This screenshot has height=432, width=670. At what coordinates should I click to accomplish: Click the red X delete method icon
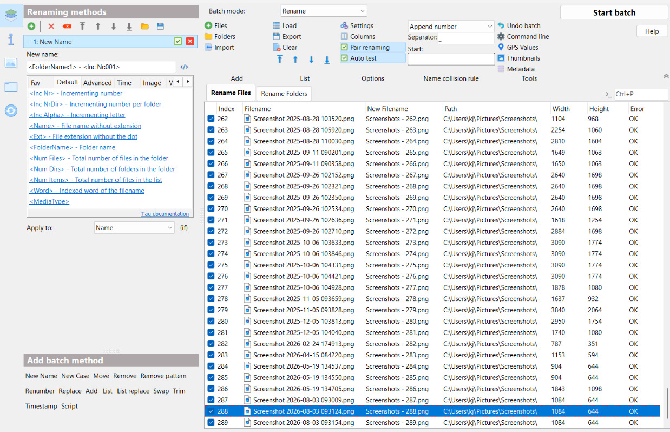point(51,26)
